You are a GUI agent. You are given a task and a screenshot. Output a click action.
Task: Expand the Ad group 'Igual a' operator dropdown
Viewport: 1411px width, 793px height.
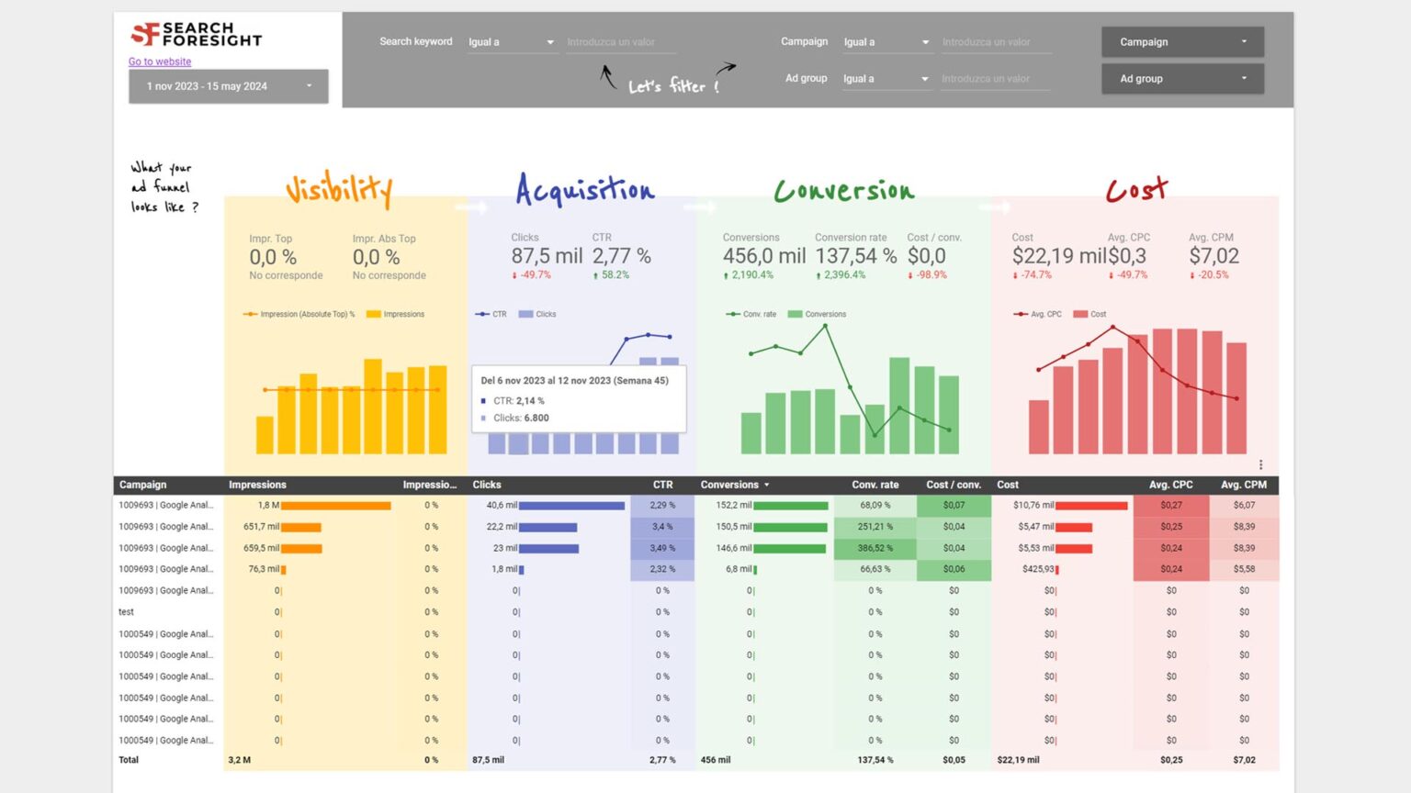[886, 79]
